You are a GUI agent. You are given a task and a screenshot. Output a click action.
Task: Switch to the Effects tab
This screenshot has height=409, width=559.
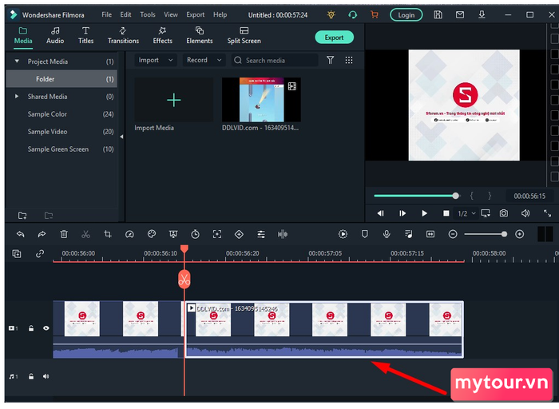163,35
